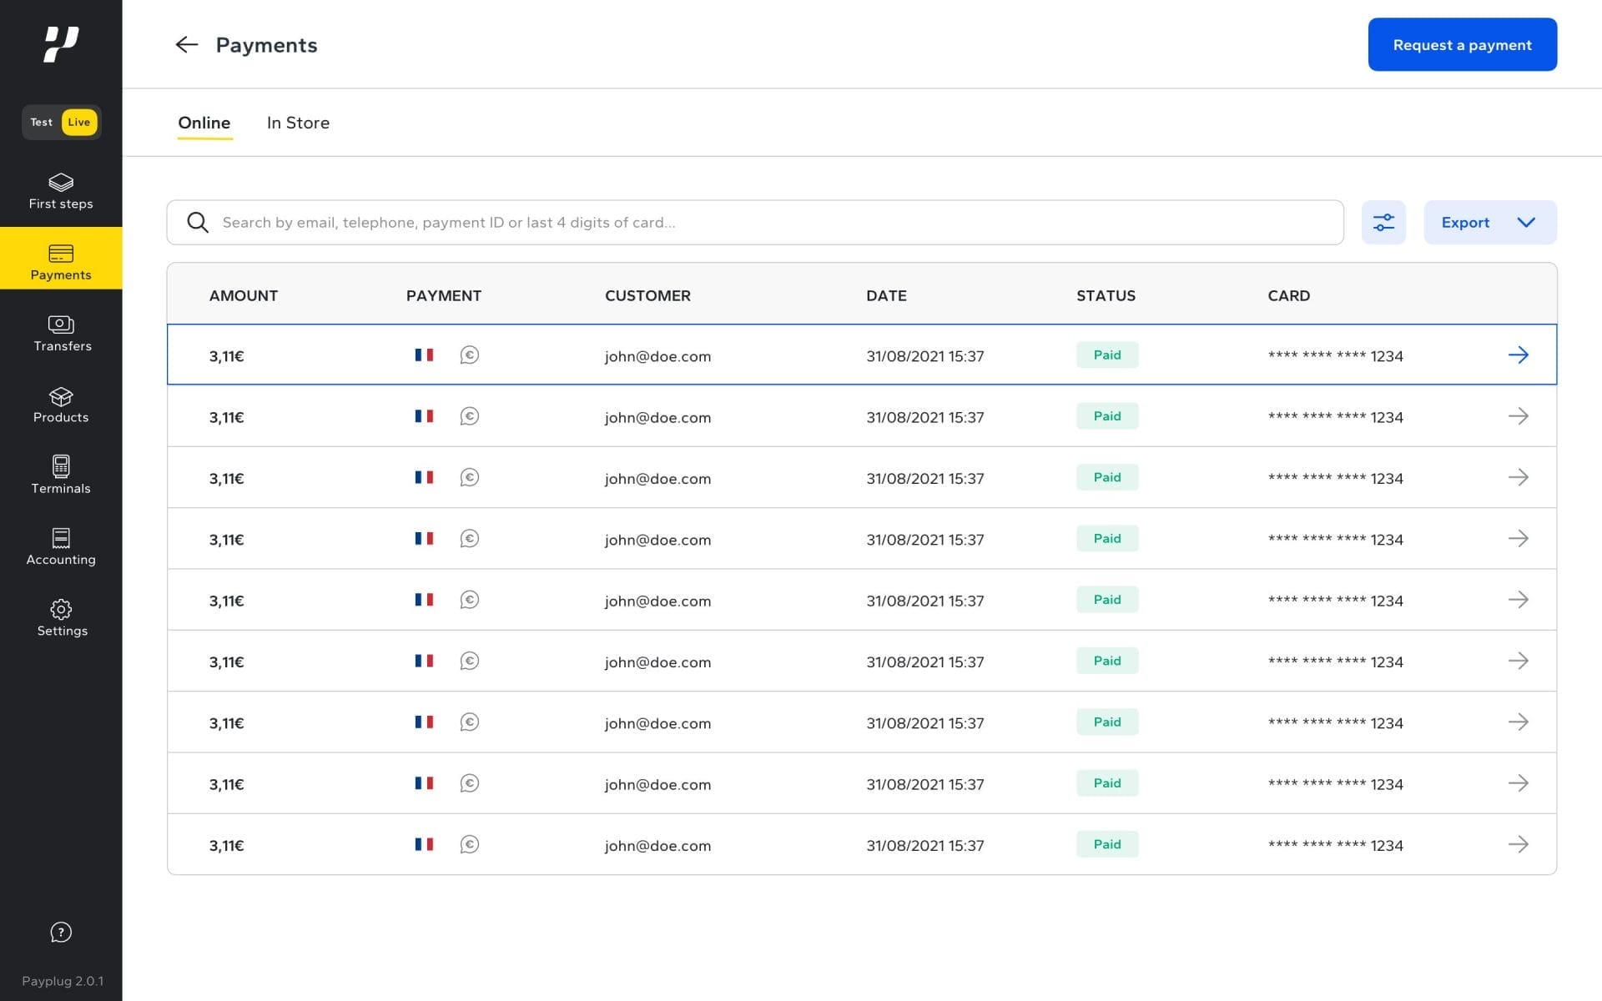Expand the Export dropdown
This screenshot has width=1602, height=1001.
pyautogui.click(x=1490, y=222)
